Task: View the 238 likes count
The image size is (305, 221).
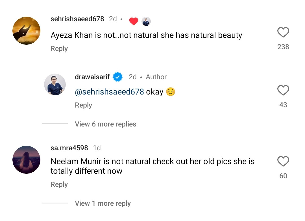Action: click(x=283, y=47)
